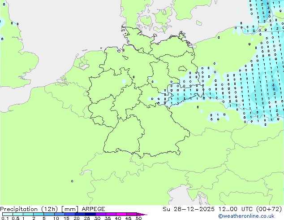Click the above-50 mm legend arrow tip
The width and height of the screenshot is (284, 220).
pyautogui.click(x=142, y=214)
